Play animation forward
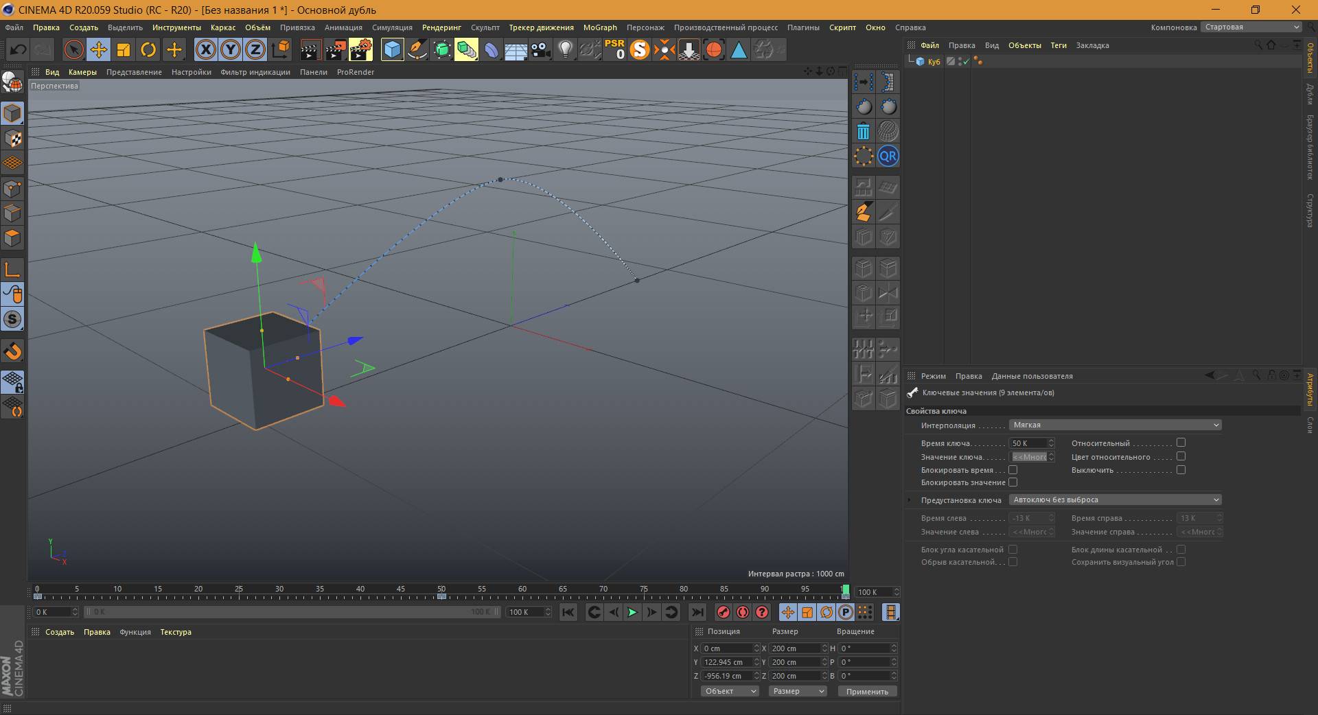Screen dimensions: 1318x715 click(x=632, y=612)
